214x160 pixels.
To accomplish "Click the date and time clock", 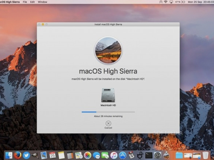I will tap(201, 2).
